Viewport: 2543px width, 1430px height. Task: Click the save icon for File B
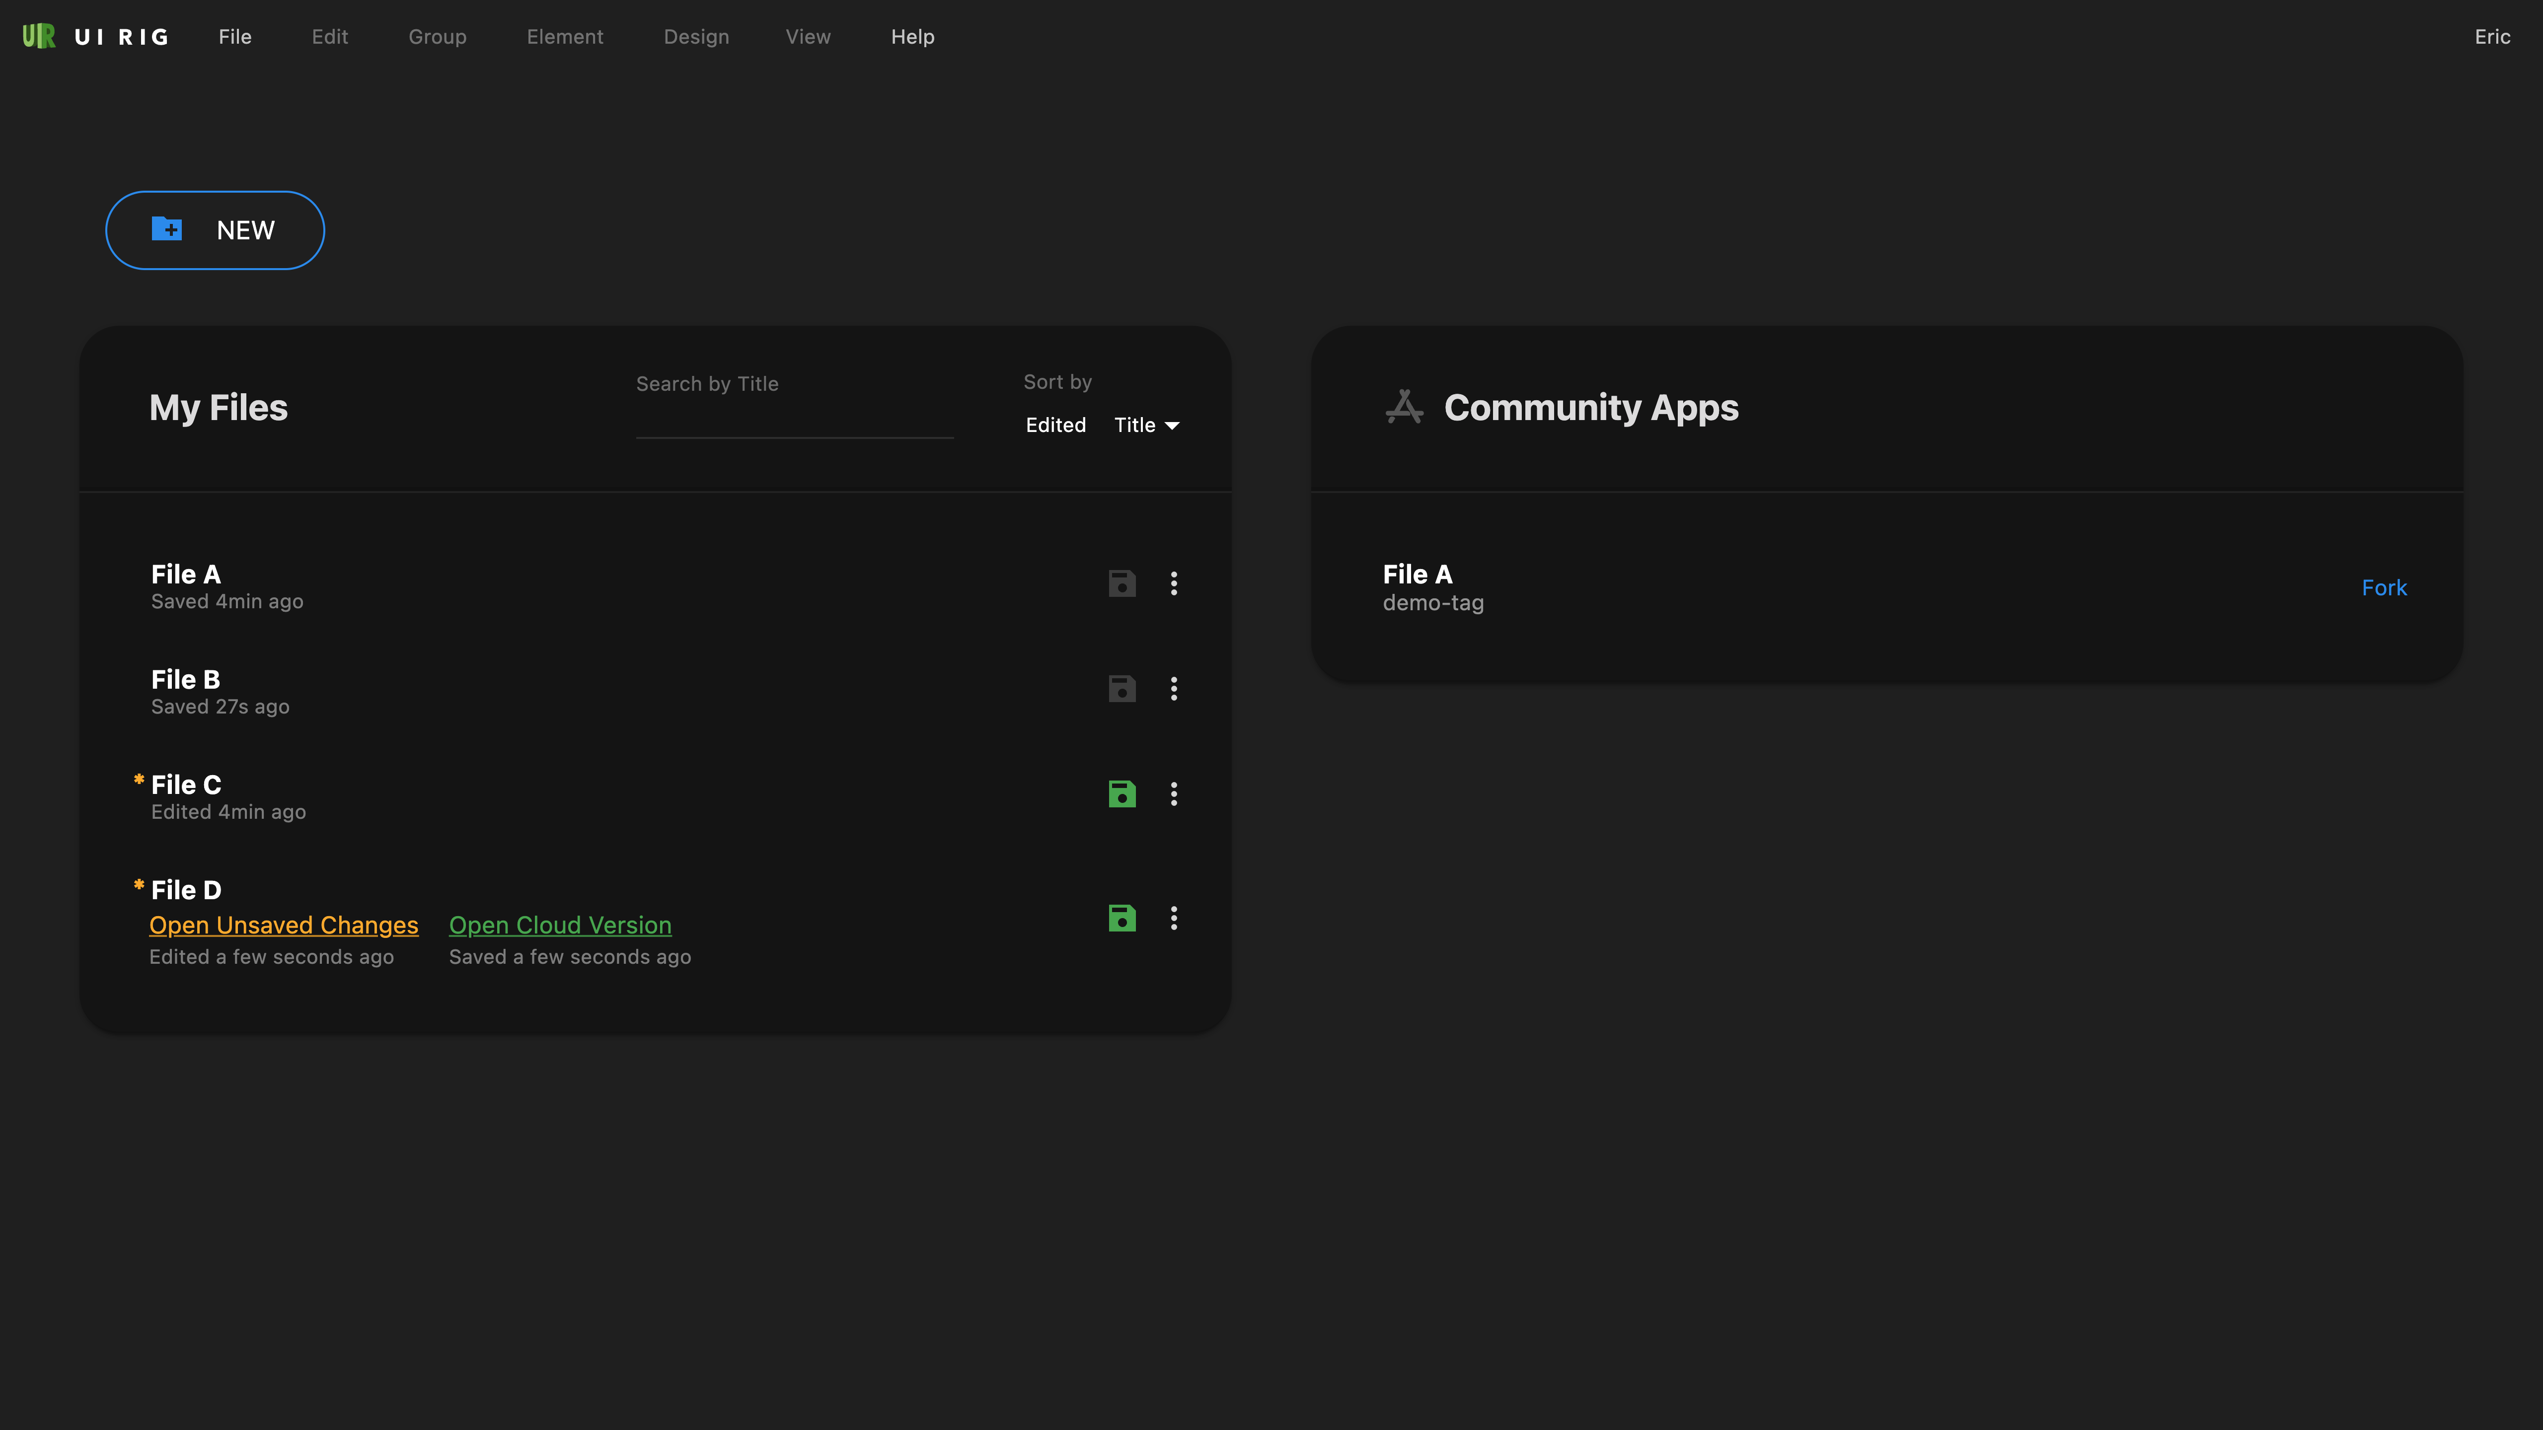click(x=1122, y=689)
